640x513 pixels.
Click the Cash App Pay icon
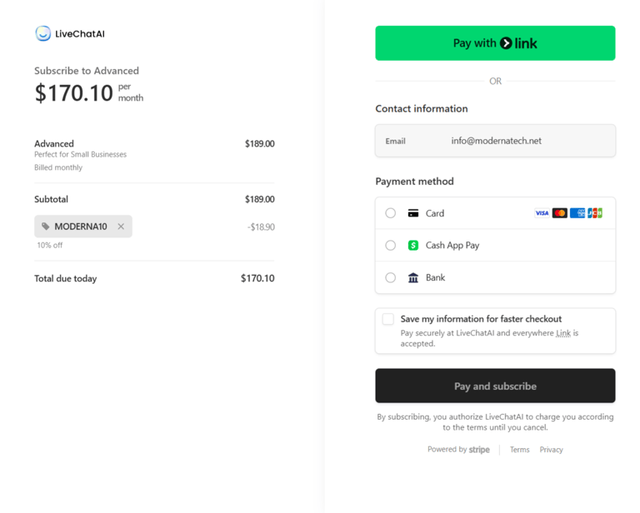[412, 246]
